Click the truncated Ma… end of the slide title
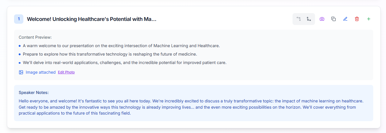The width and height of the screenshot is (386, 133). (150, 19)
